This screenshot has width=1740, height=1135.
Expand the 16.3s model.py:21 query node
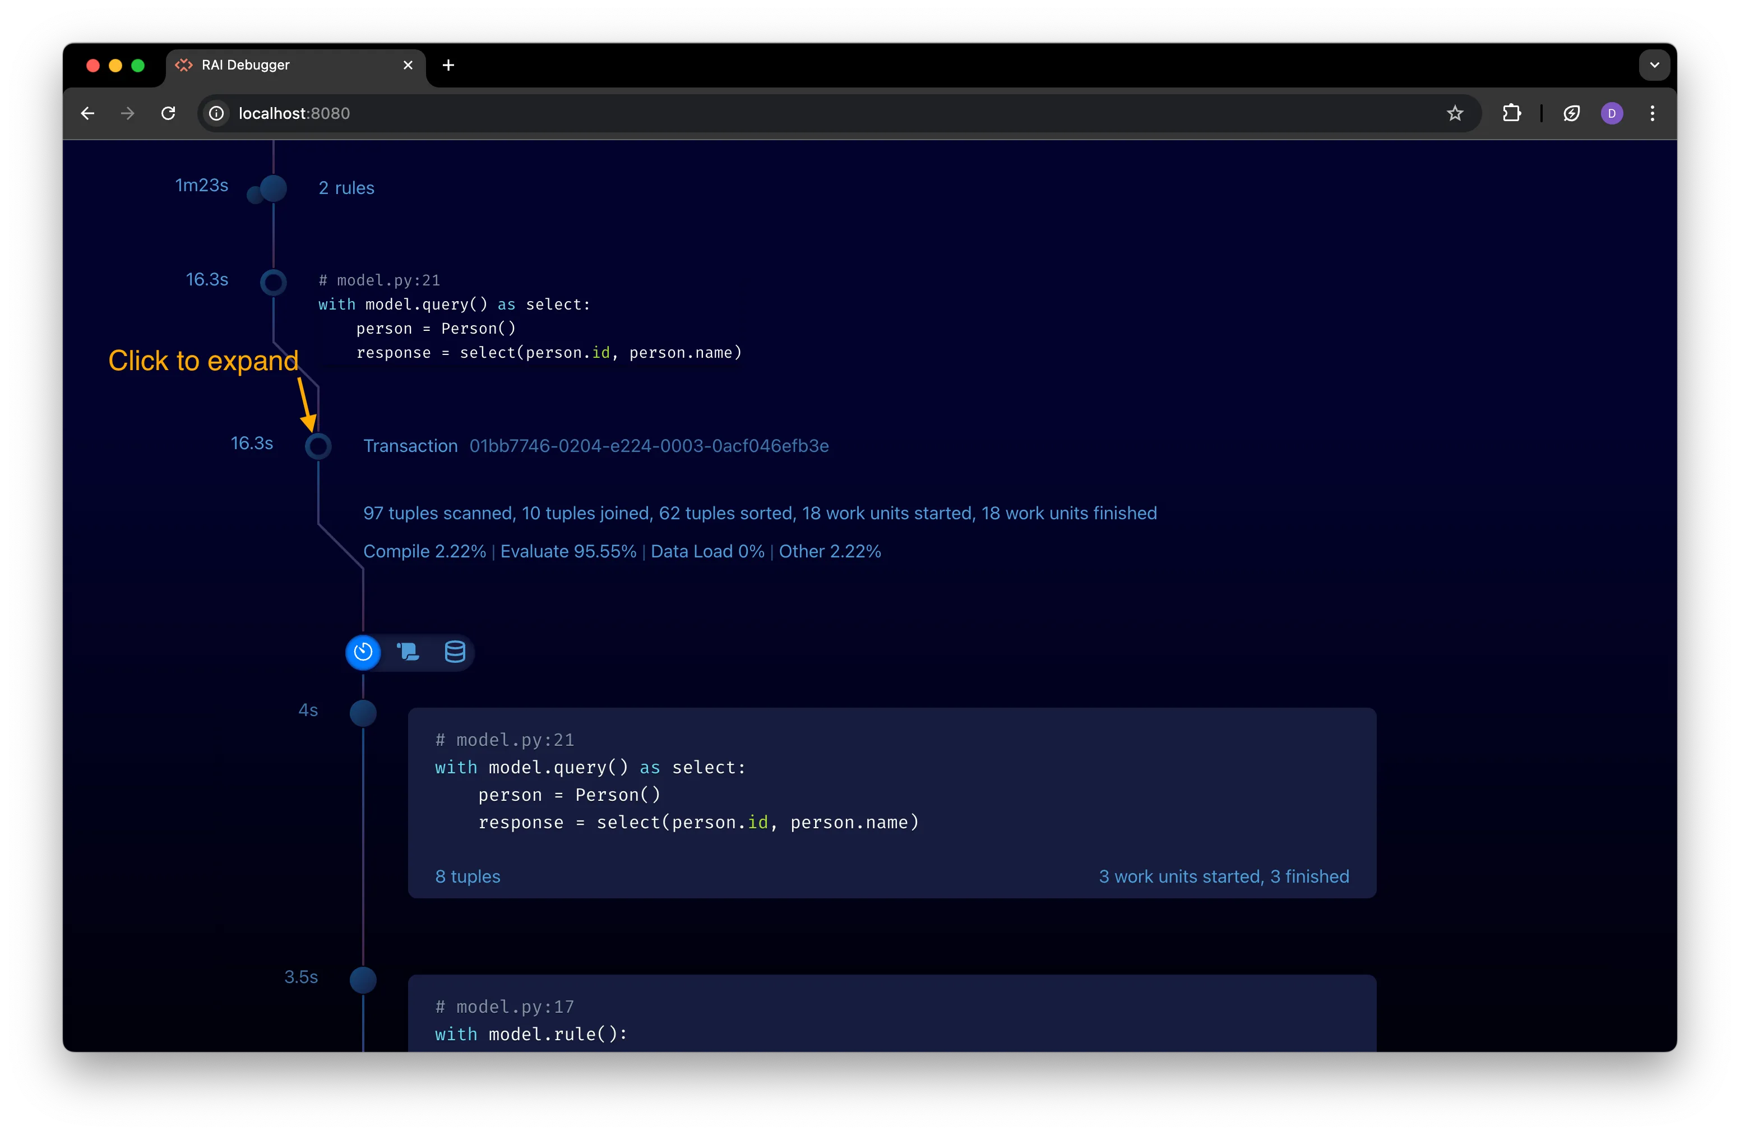point(274,282)
